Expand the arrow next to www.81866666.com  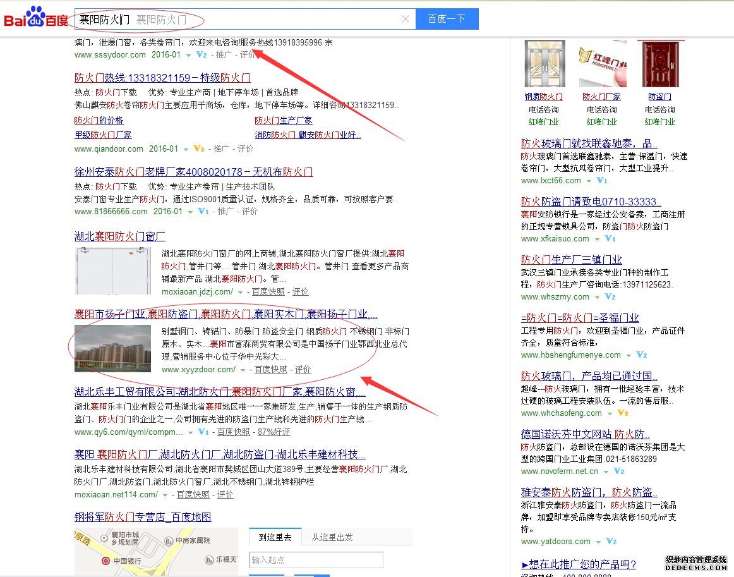191,212
